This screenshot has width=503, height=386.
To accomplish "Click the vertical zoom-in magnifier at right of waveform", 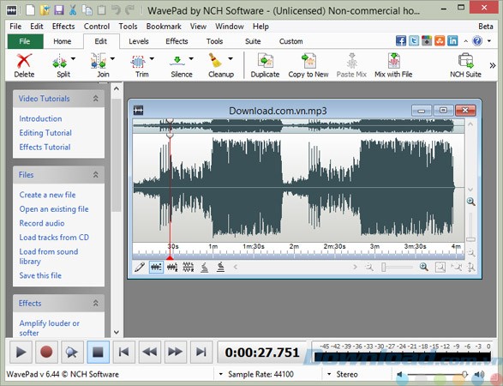I will click(470, 202).
